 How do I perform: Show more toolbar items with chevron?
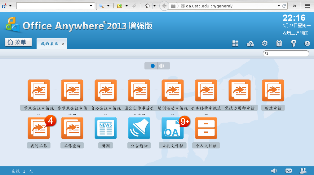(294, 6)
